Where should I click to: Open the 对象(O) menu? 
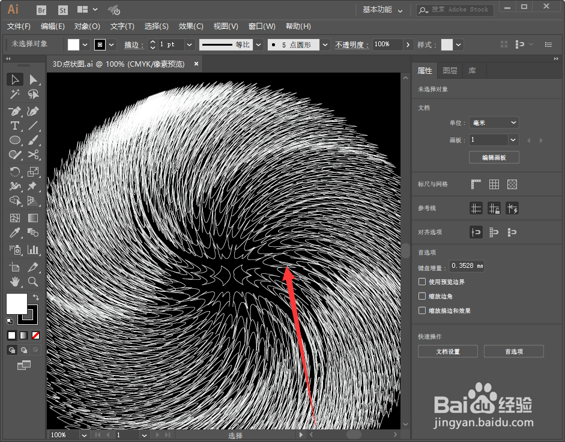[x=87, y=26]
